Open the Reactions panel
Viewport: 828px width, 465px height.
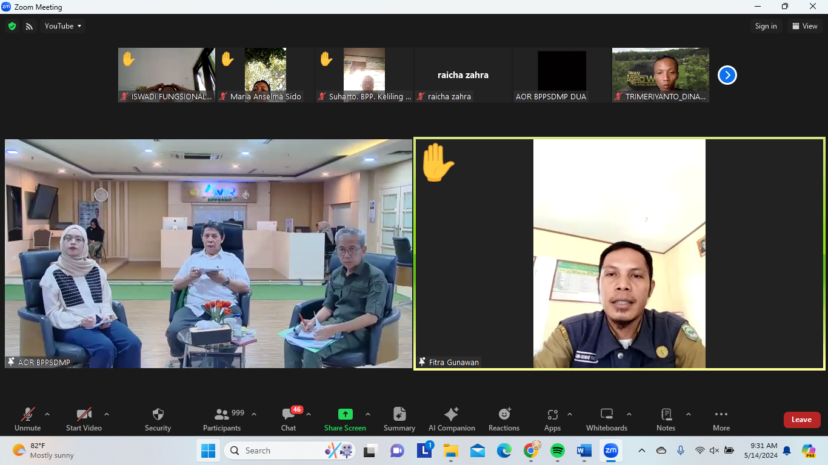504,418
